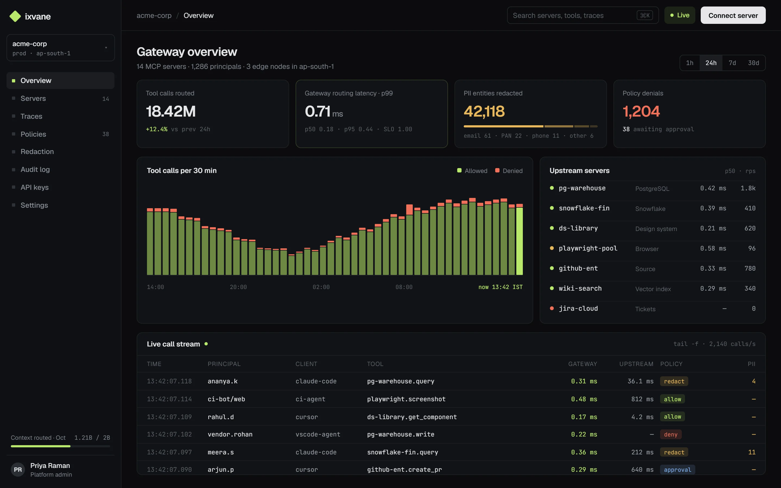This screenshot has width=781, height=488.
Task: Toggle the Live status indicator
Action: coord(680,15)
